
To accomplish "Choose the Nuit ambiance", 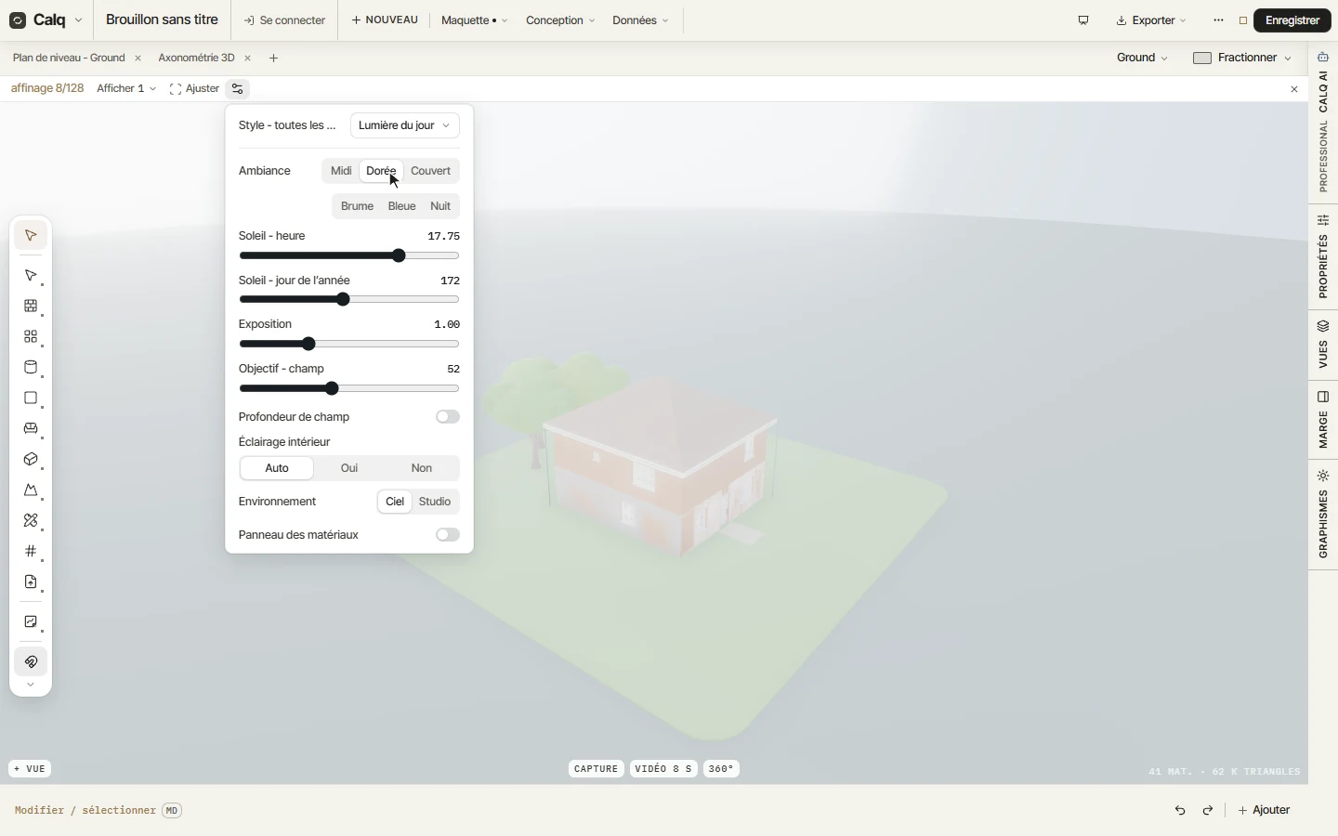I will (440, 206).
